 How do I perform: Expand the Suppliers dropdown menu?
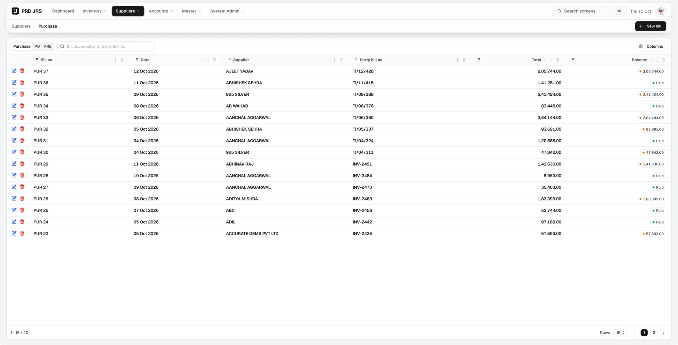point(128,11)
